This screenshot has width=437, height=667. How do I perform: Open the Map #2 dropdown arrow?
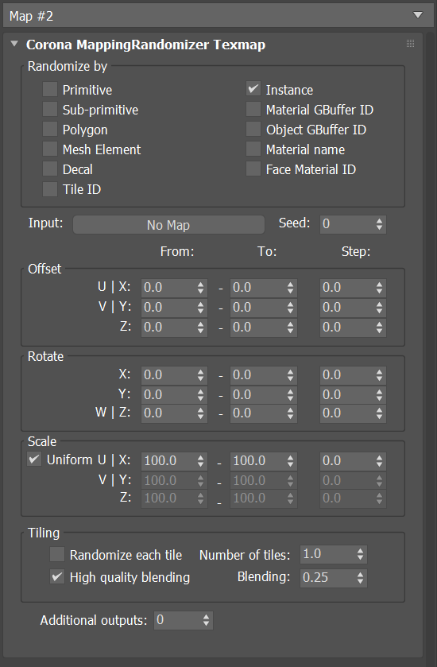[x=418, y=15]
